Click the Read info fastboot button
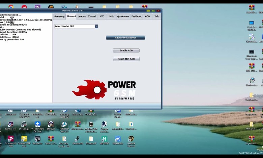The image size is (263, 158). 125,38
